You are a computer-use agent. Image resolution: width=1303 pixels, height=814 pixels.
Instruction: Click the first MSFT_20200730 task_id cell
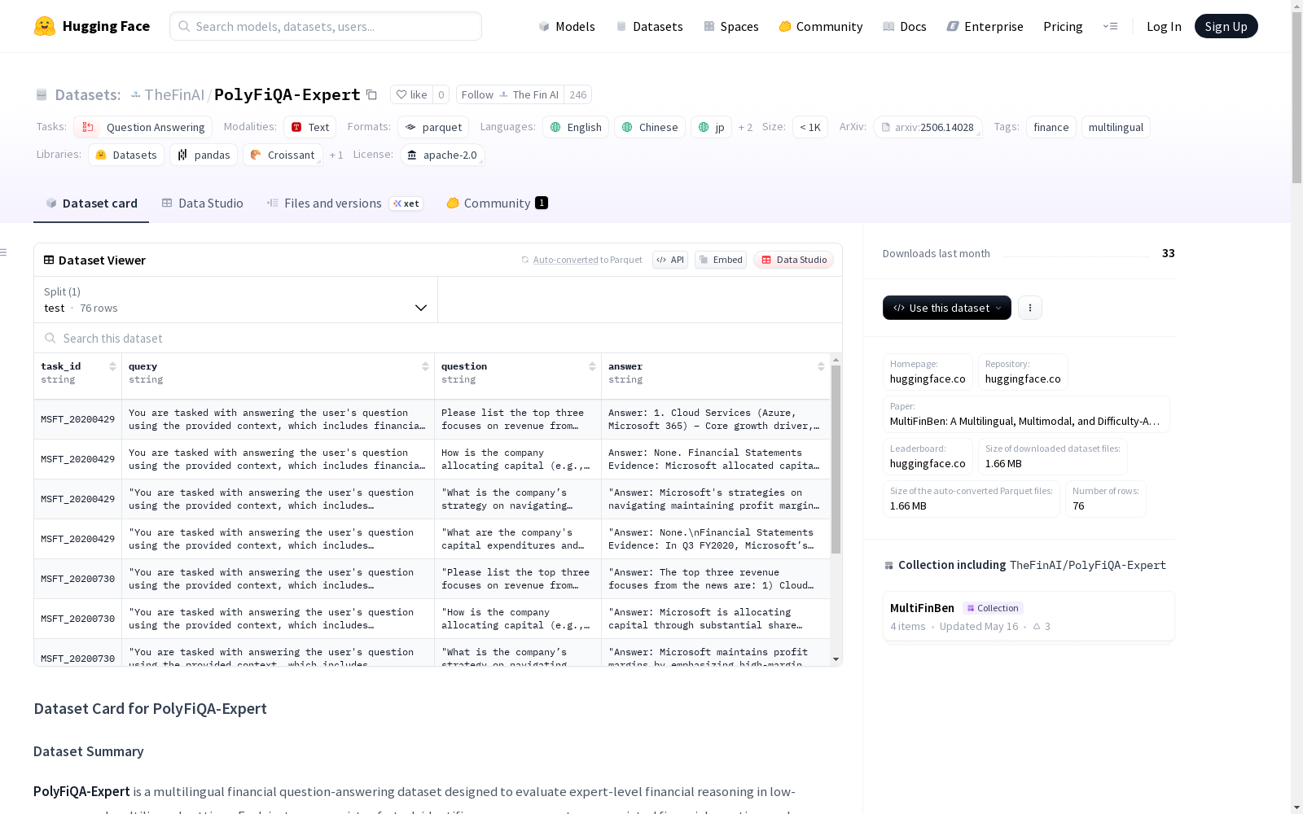coord(78,579)
